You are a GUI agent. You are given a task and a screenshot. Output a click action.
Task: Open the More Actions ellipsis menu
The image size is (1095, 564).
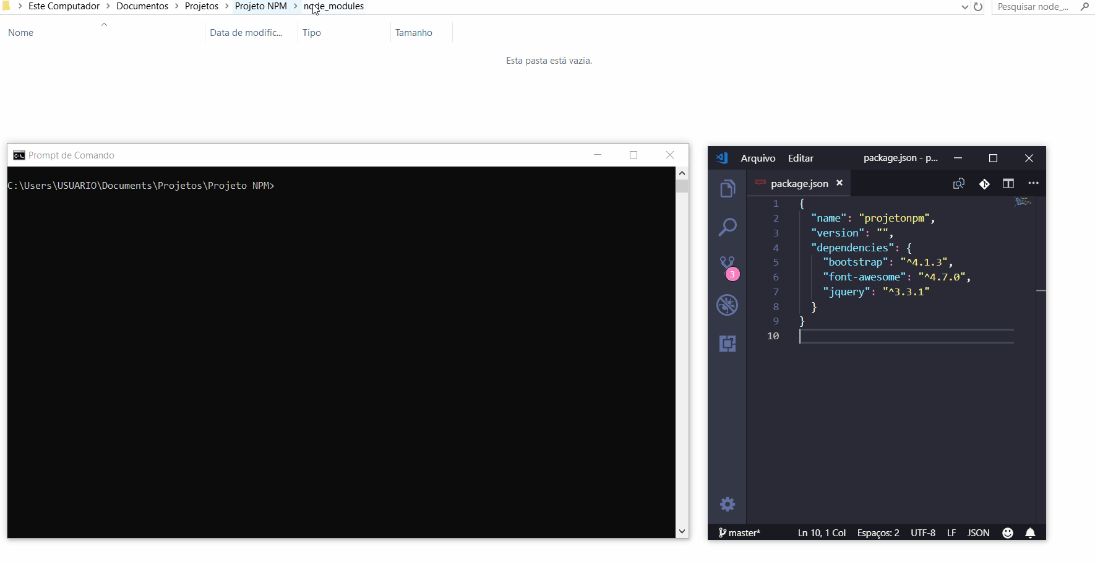(1033, 183)
